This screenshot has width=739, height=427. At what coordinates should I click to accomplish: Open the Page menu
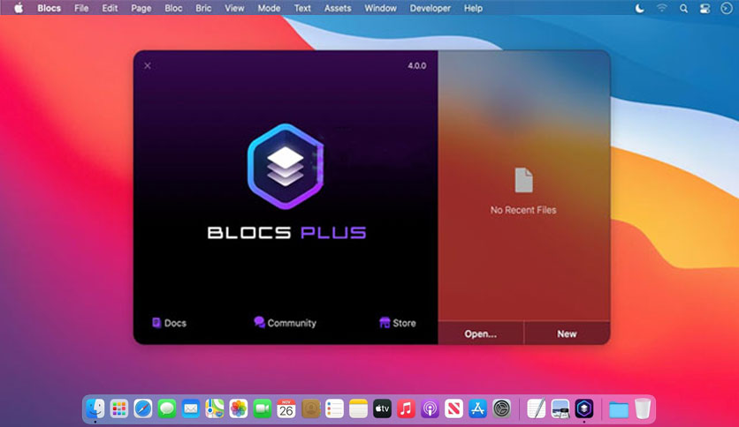[141, 8]
